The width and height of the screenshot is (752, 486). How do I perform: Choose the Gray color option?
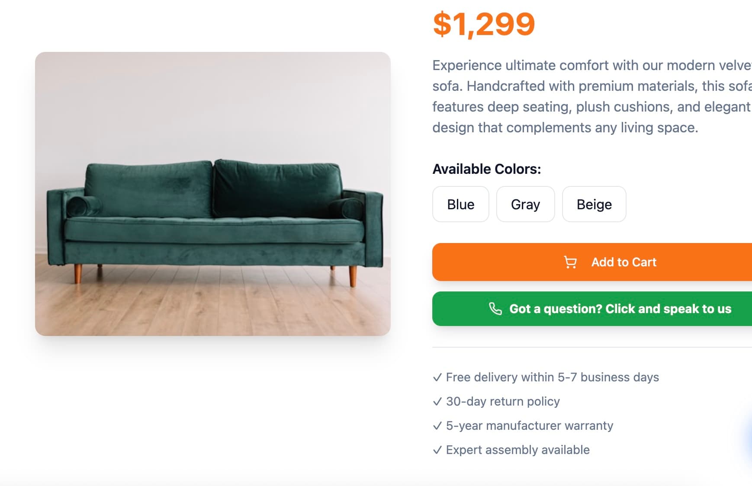tap(525, 204)
